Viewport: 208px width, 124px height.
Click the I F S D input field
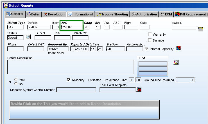43,38
